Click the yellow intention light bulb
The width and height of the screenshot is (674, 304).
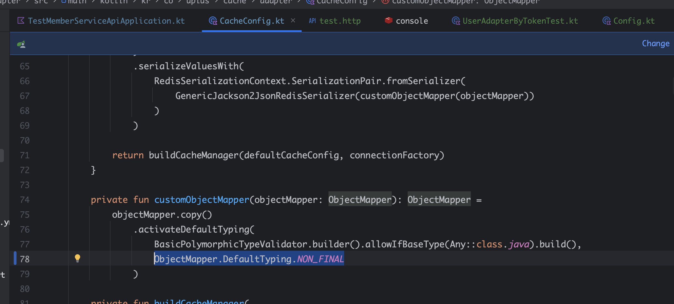[78, 258]
